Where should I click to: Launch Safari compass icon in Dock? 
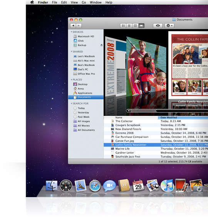[x=95, y=186]
